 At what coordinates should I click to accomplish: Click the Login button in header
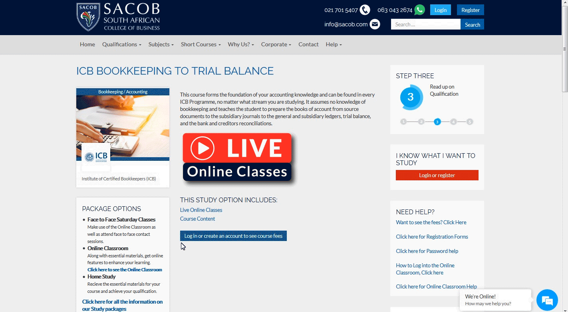point(441,10)
